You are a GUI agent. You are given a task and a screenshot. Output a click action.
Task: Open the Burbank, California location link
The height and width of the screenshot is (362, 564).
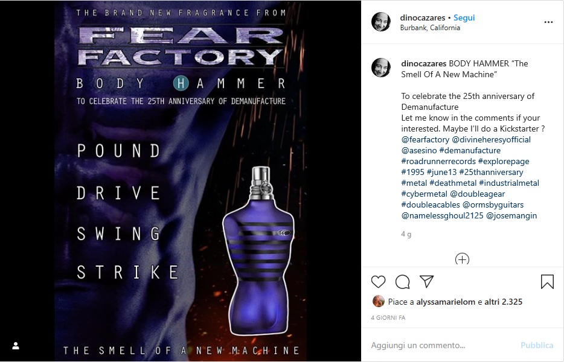[x=430, y=28]
